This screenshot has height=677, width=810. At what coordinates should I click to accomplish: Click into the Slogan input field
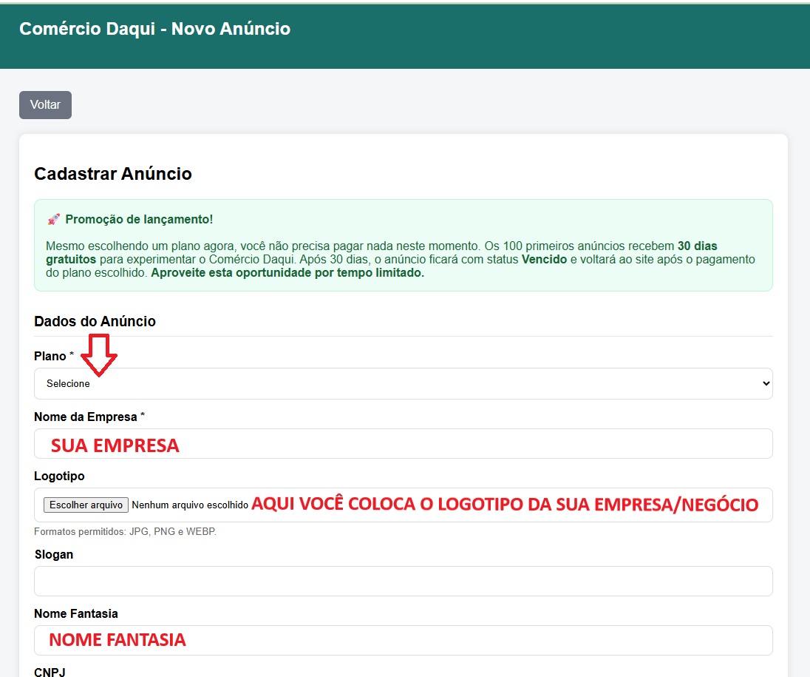click(x=403, y=582)
